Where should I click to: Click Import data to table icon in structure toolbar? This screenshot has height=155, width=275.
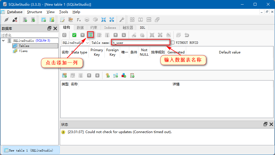[152, 35]
